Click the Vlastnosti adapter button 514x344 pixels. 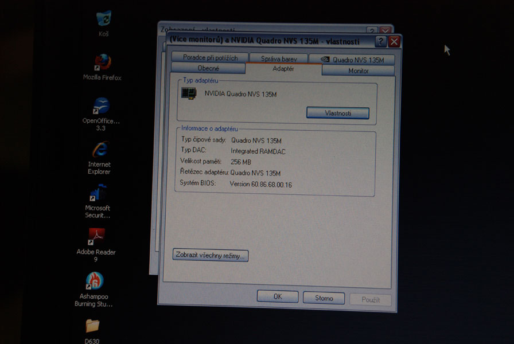tap(338, 113)
